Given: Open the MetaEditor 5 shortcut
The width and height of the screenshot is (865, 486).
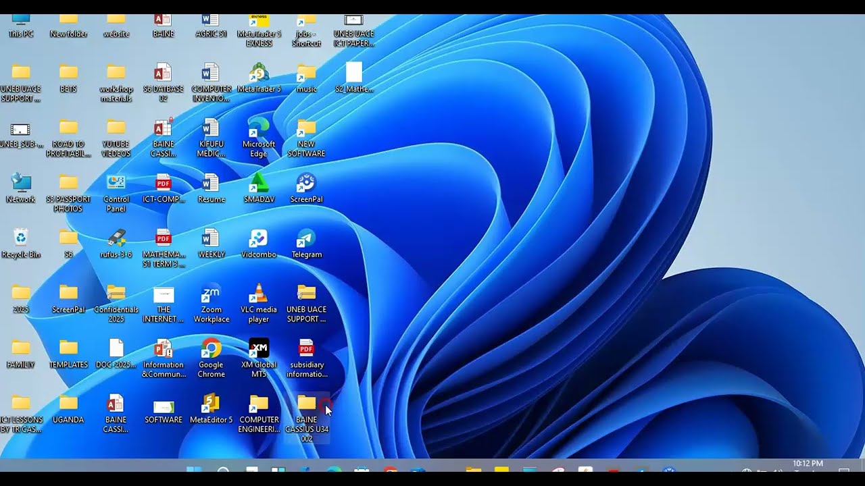Looking at the screenshot, I should tap(212, 409).
